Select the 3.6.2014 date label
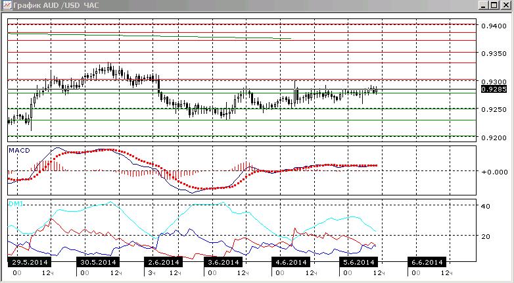The image size is (514, 283). point(223,262)
